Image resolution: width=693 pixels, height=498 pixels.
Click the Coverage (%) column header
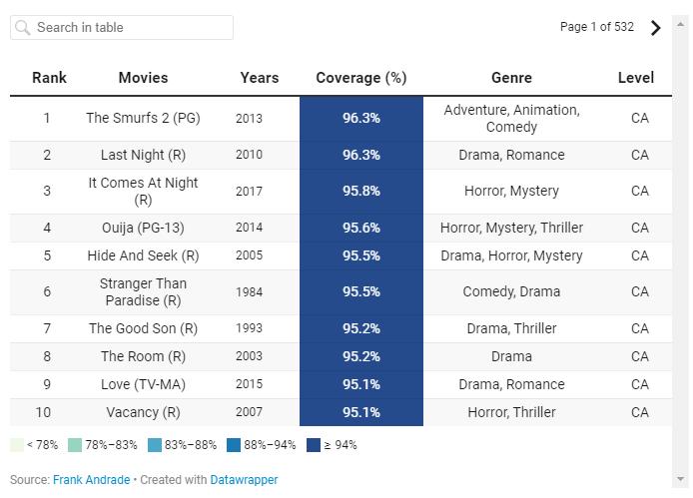pyautogui.click(x=360, y=78)
